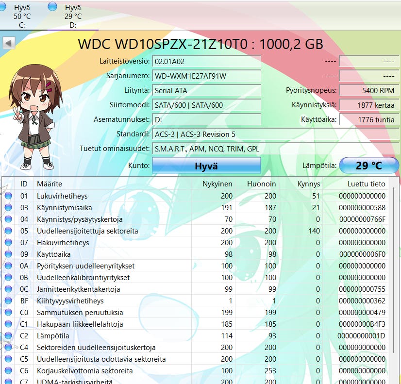Select the Uudelleensijoitettuja sektoreita row
The width and height of the screenshot is (401, 384).
[x=87, y=231]
